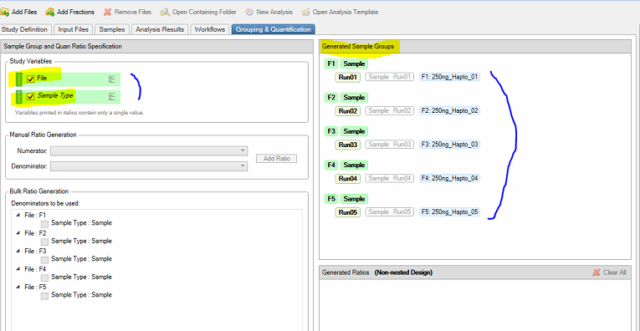The height and width of the screenshot is (331, 640).
Task: Check Sample Type : Sample under File : F4
Action: coord(45,278)
